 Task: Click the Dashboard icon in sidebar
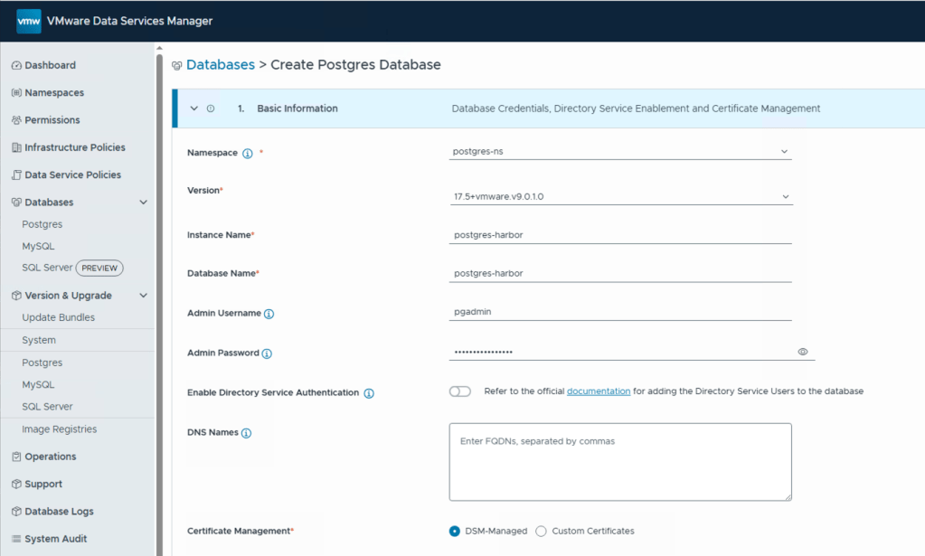[x=16, y=66]
